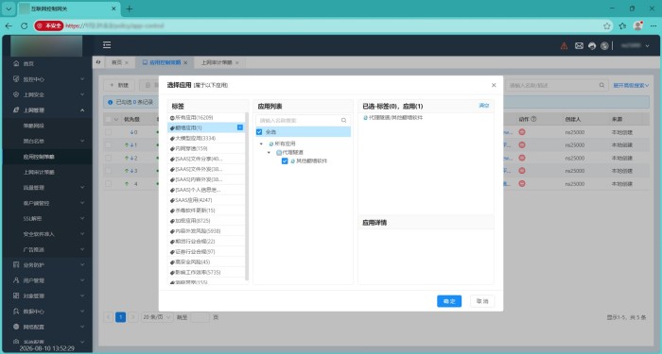662x354 pixels.
Task: Click the tag list vertical scrollbar
Action: tap(247, 196)
